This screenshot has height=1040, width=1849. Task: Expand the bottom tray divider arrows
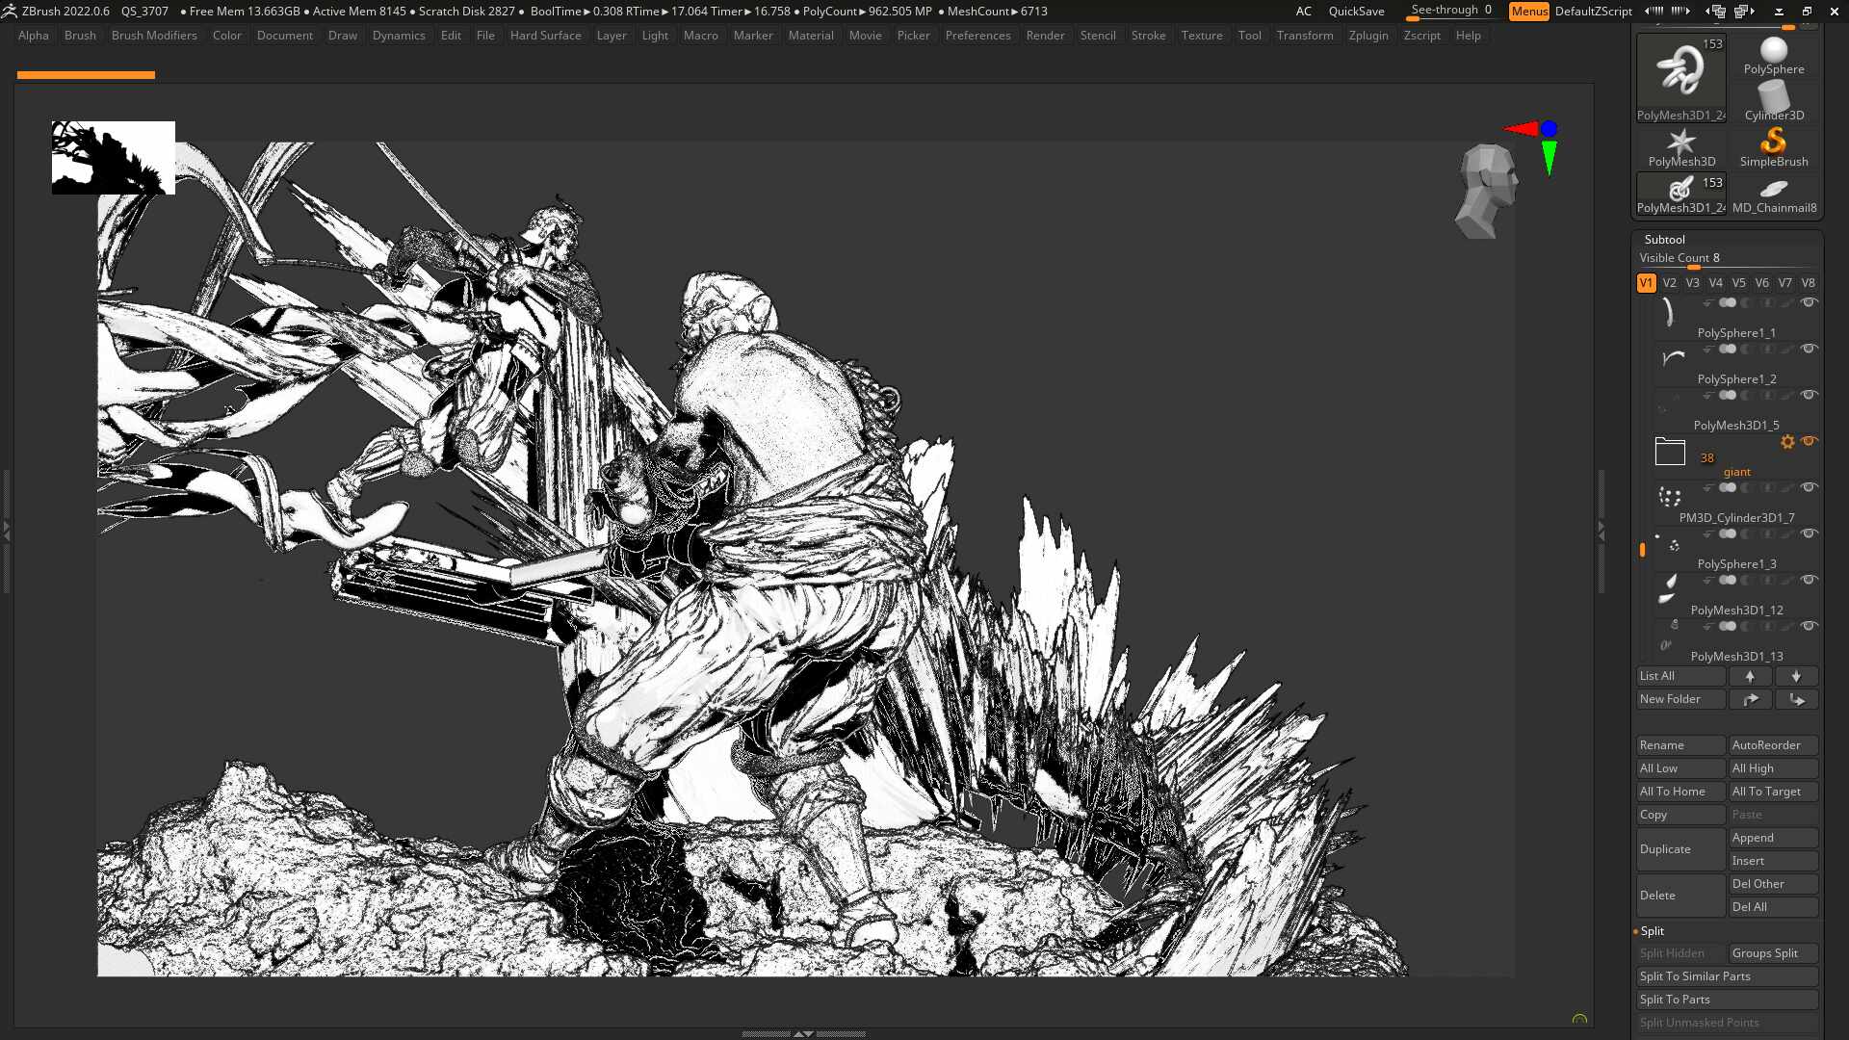[x=803, y=1034]
